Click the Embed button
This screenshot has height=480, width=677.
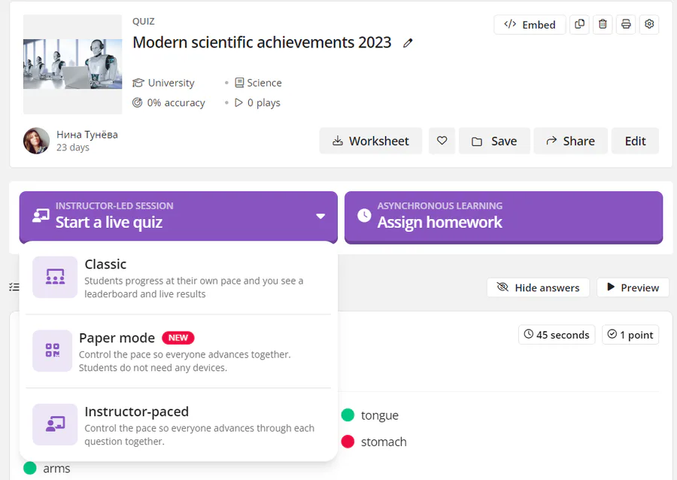pyautogui.click(x=530, y=25)
